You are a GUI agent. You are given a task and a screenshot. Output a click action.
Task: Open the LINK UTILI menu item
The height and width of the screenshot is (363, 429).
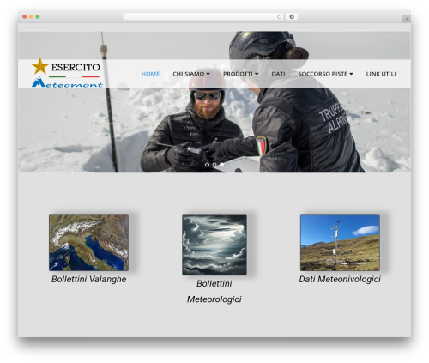click(381, 74)
